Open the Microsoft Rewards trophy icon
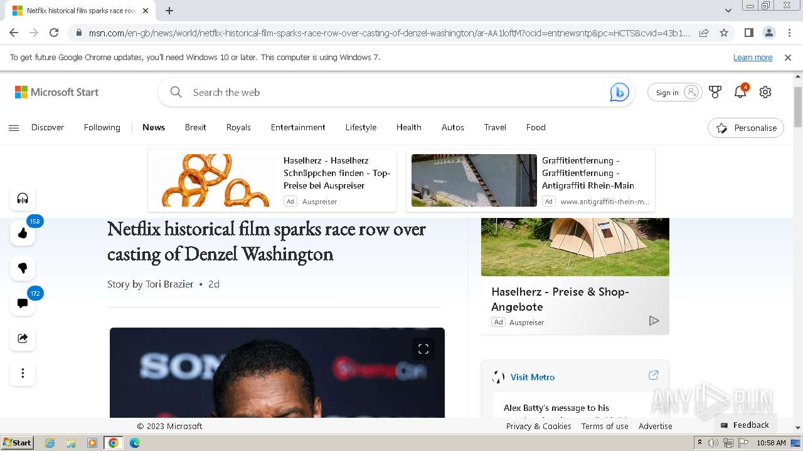 coord(715,92)
